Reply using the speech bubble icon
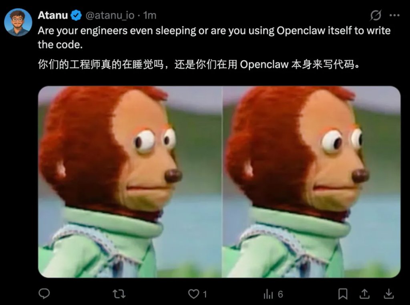410x305 pixels. pos(44,294)
